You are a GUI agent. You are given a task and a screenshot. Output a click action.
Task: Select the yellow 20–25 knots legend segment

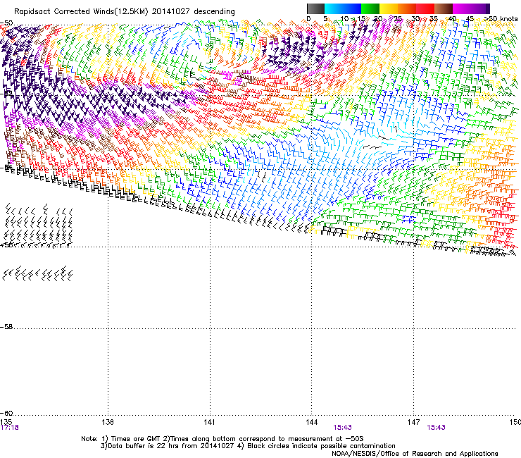389,8
